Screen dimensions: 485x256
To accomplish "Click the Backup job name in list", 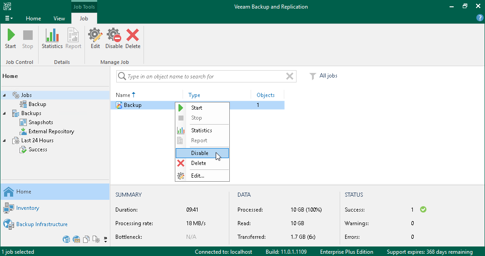I will 133,105.
